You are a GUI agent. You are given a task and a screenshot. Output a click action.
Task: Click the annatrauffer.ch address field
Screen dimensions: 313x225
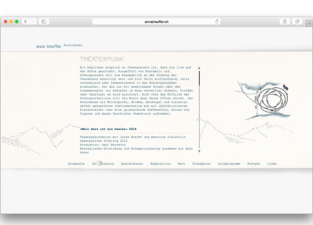click(x=156, y=22)
